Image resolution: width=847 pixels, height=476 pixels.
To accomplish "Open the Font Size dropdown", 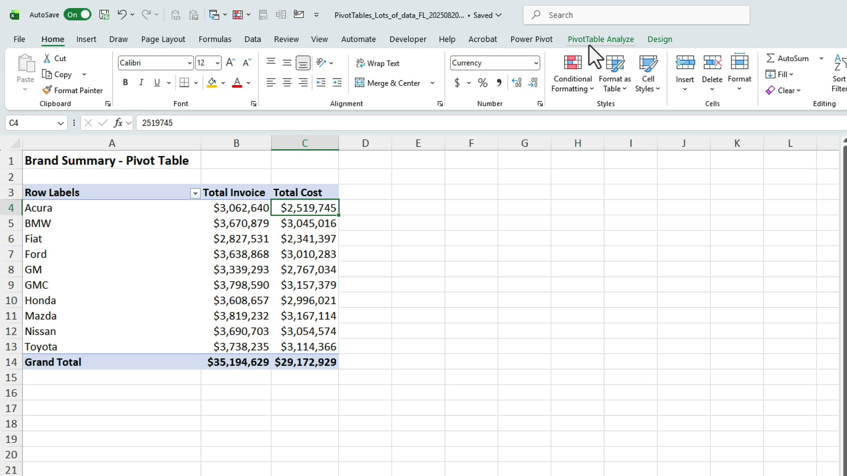I will point(217,63).
